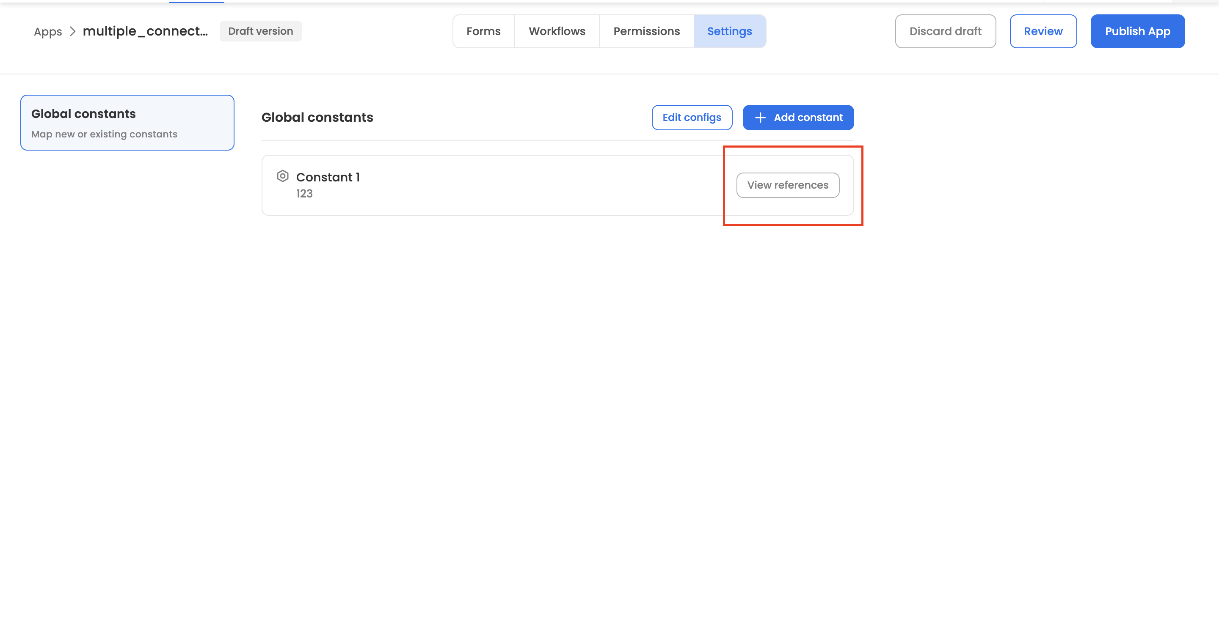1219x620 pixels.
Task: Publish the app with Publish App
Action: (1137, 31)
